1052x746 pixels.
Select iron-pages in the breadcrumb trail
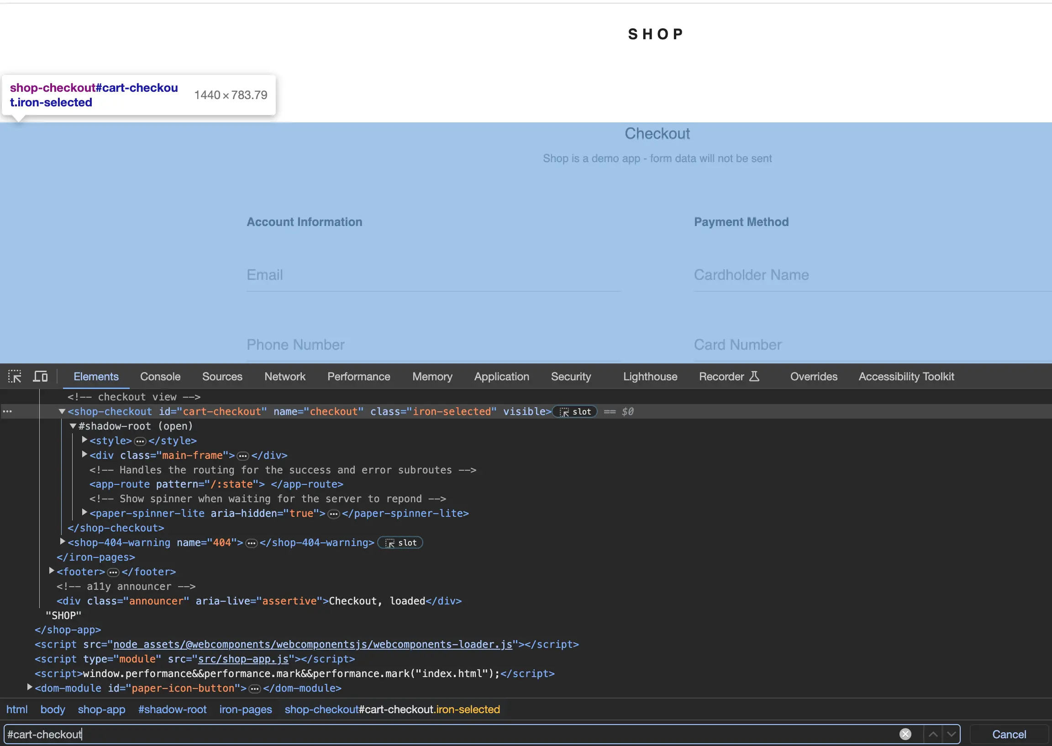[245, 709]
